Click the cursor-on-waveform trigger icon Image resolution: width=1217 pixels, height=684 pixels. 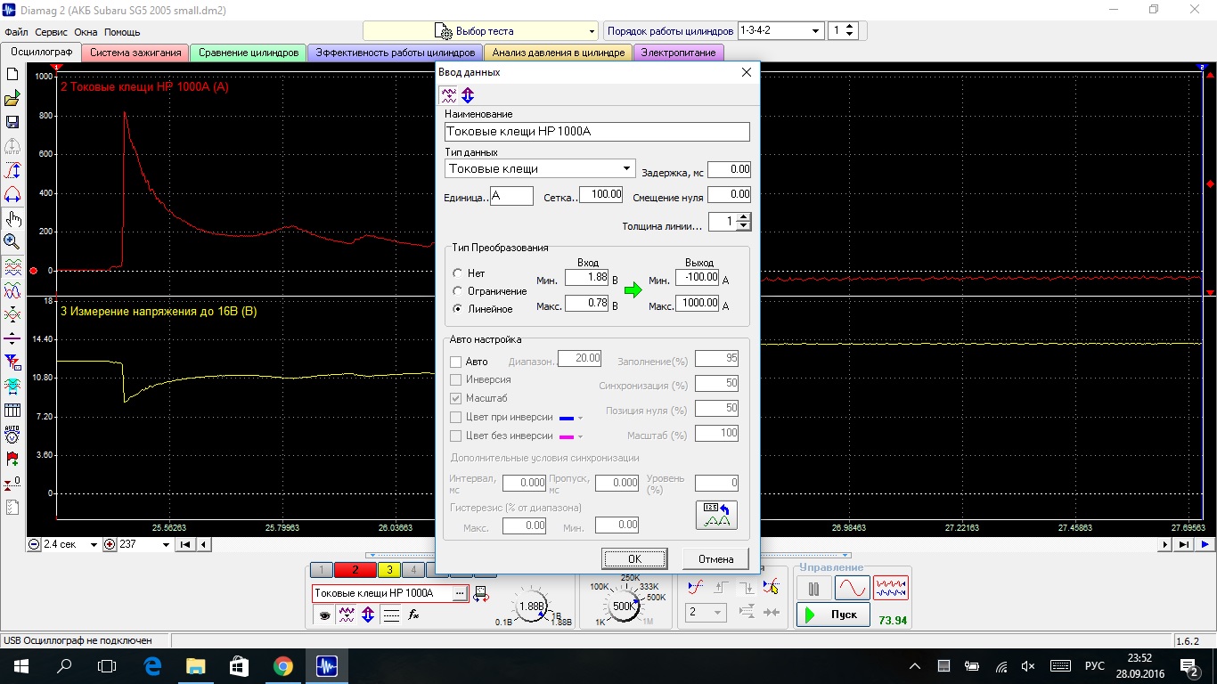772,586
